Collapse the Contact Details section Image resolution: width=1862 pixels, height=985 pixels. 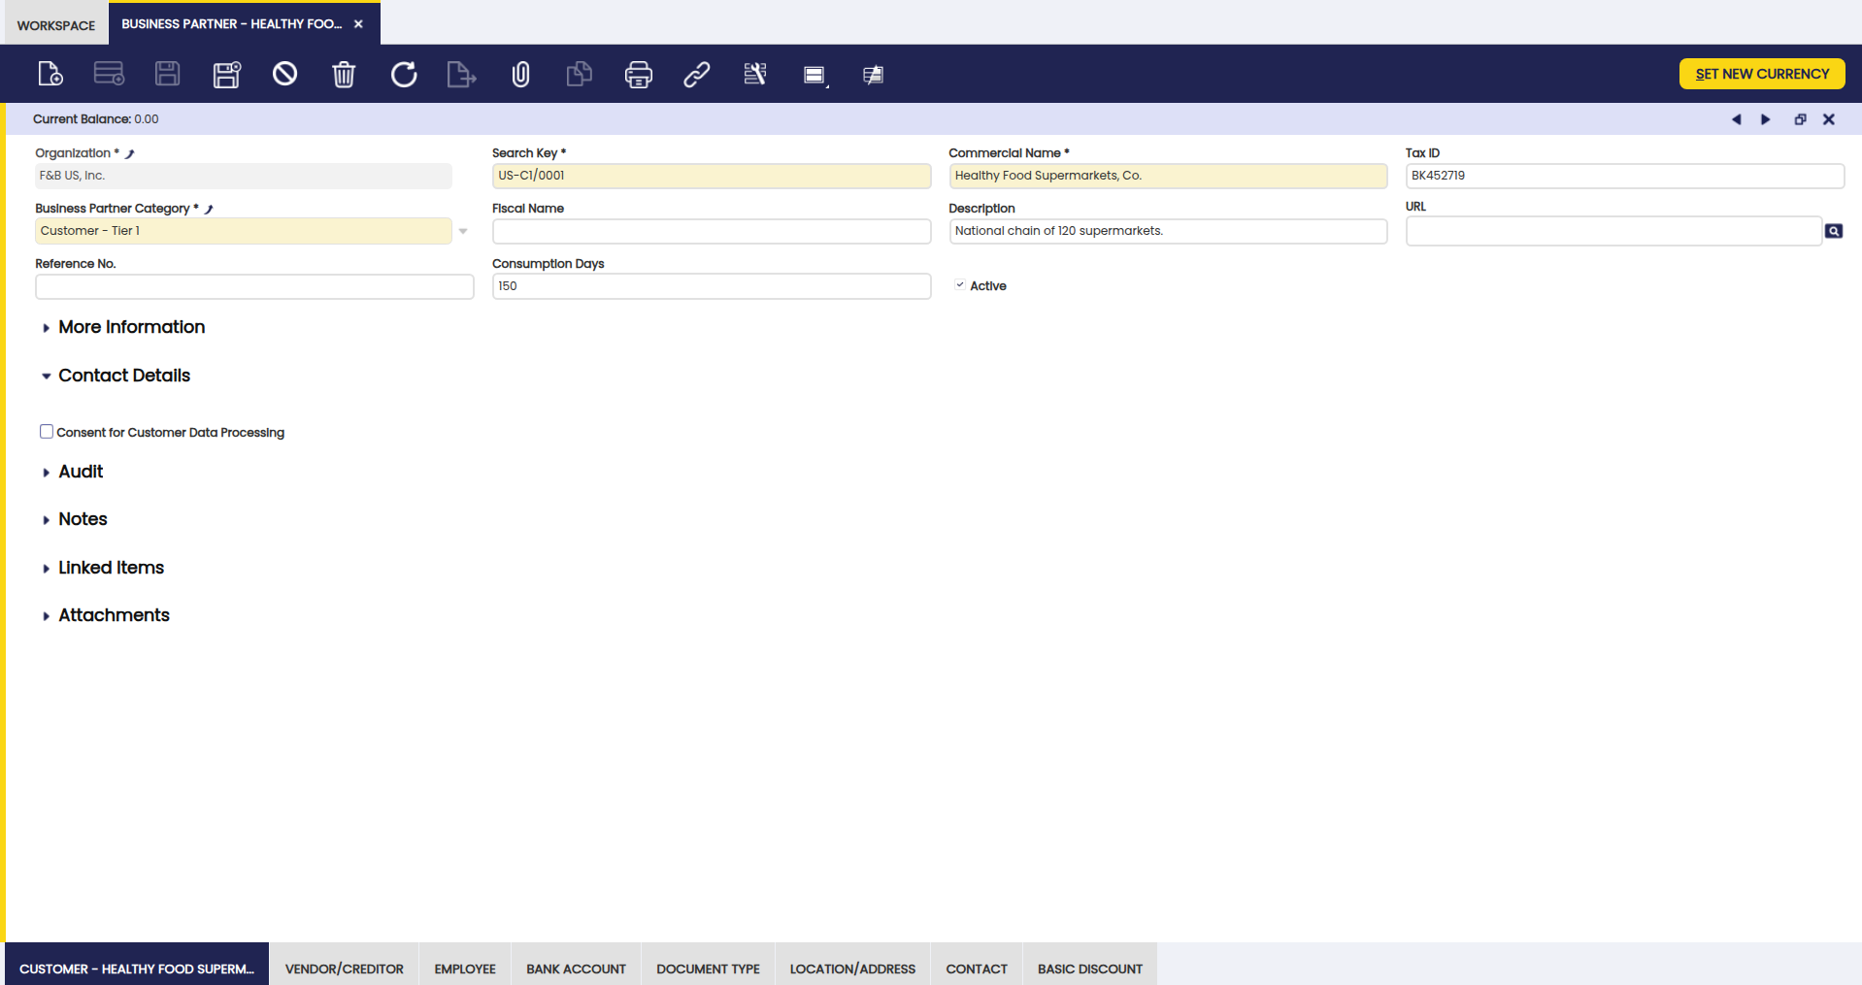click(123, 376)
